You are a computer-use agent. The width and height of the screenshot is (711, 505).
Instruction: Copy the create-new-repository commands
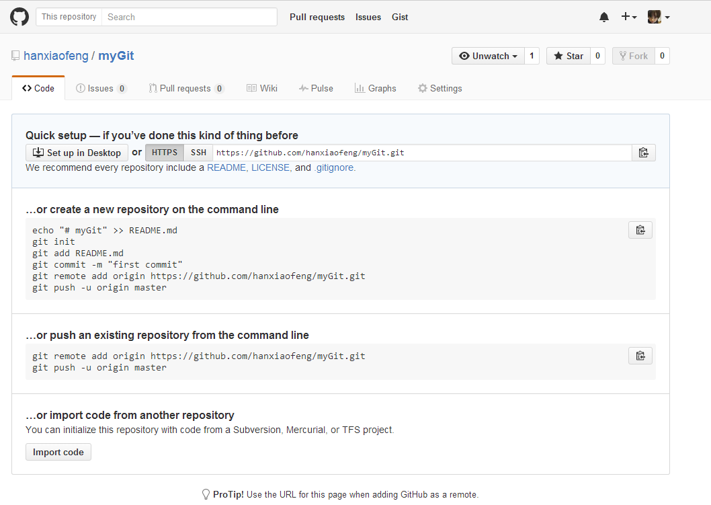pyautogui.click(x=640, y=230)
